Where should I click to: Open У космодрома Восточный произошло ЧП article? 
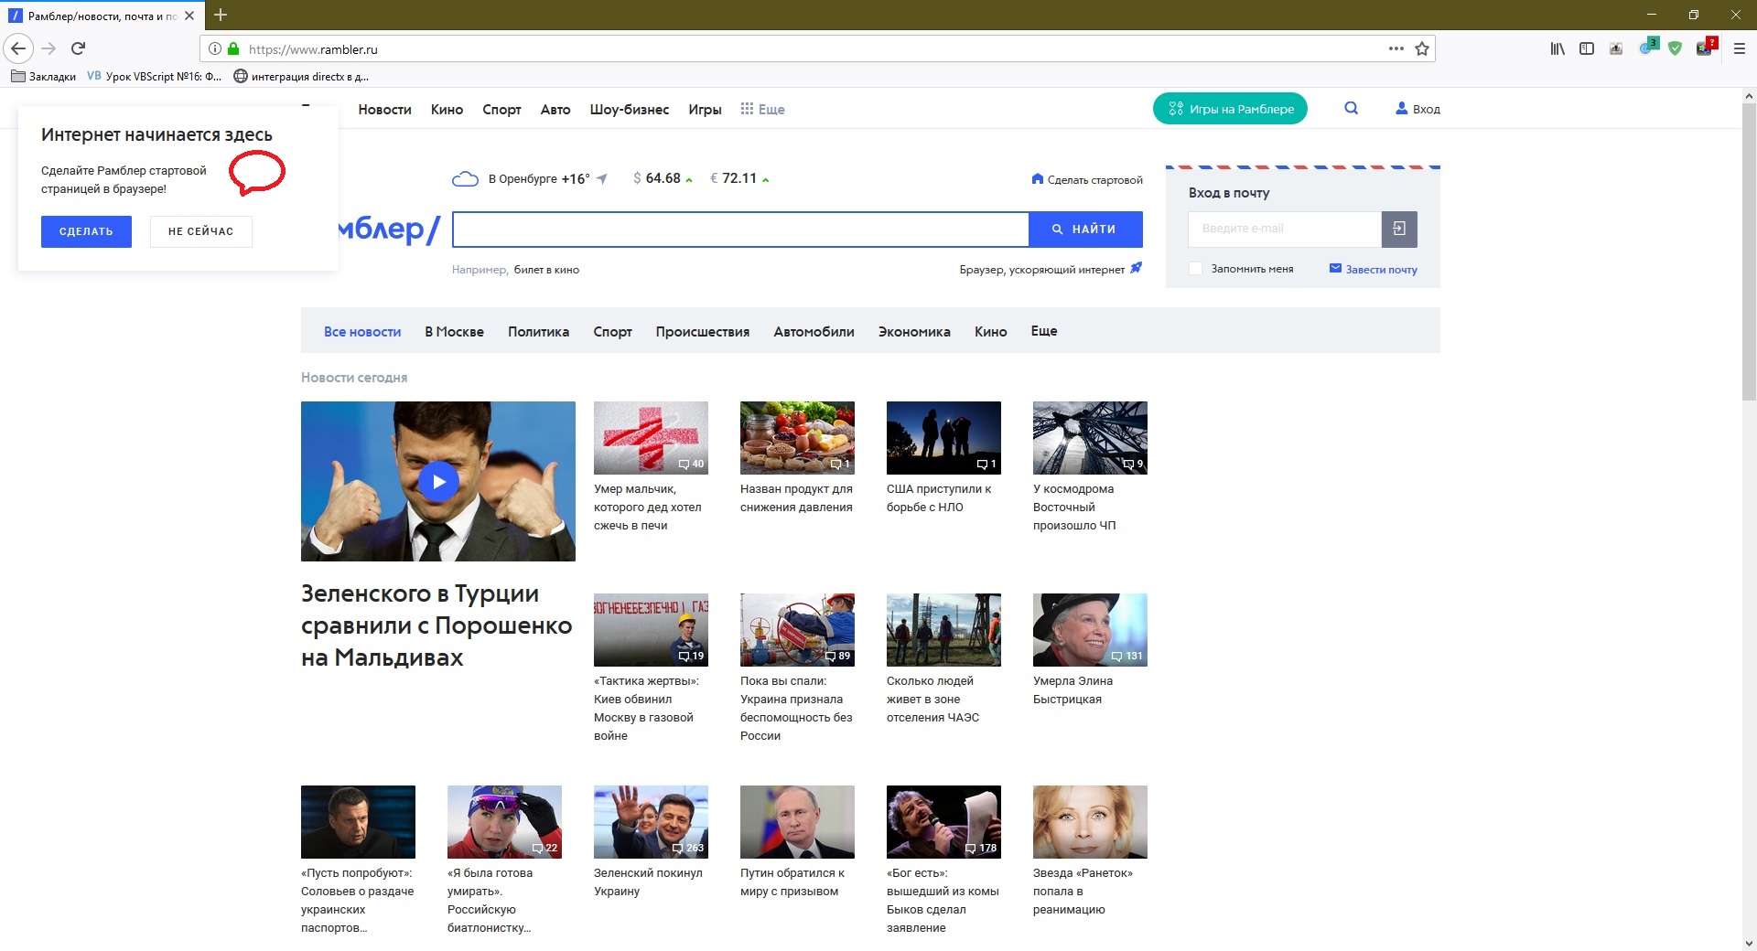(x=1074, y=507)
